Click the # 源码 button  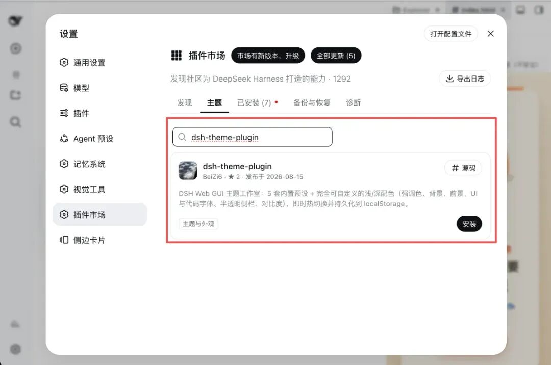pos(463,168)
